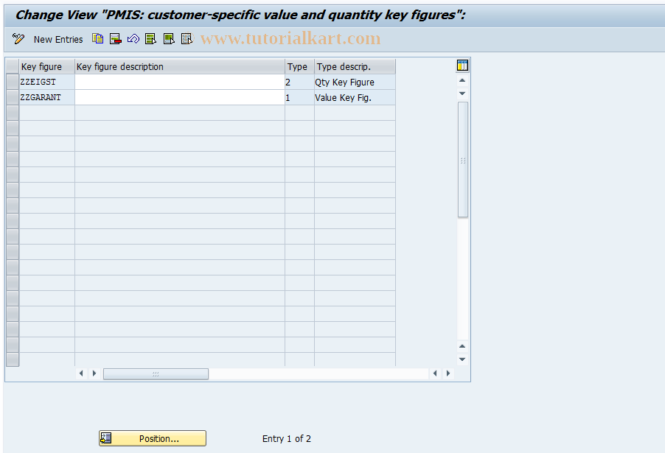Click description field for ZZGARANT

pyautogui.click(x=180, y=97)
